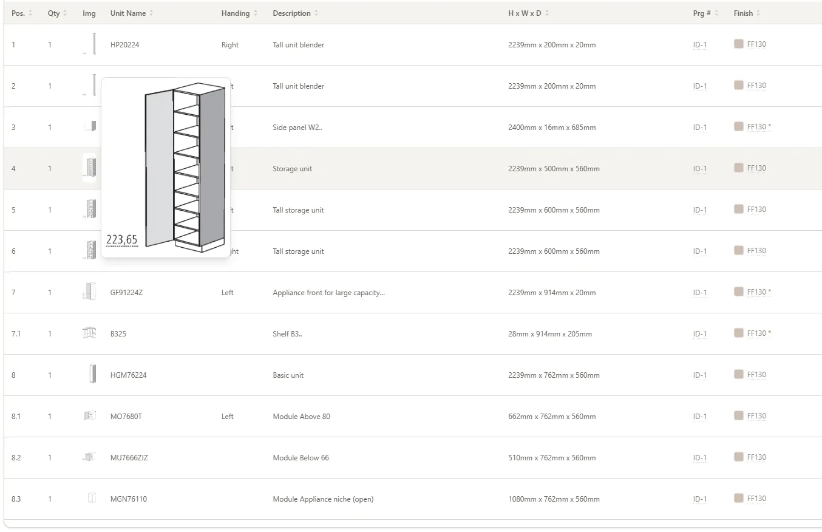822x532 pixels.
Task: Click the FF130 * link in the B325 row
Action: click(759, 333)
